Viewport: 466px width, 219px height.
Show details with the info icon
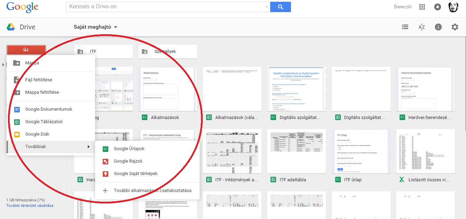coord(438,27)
